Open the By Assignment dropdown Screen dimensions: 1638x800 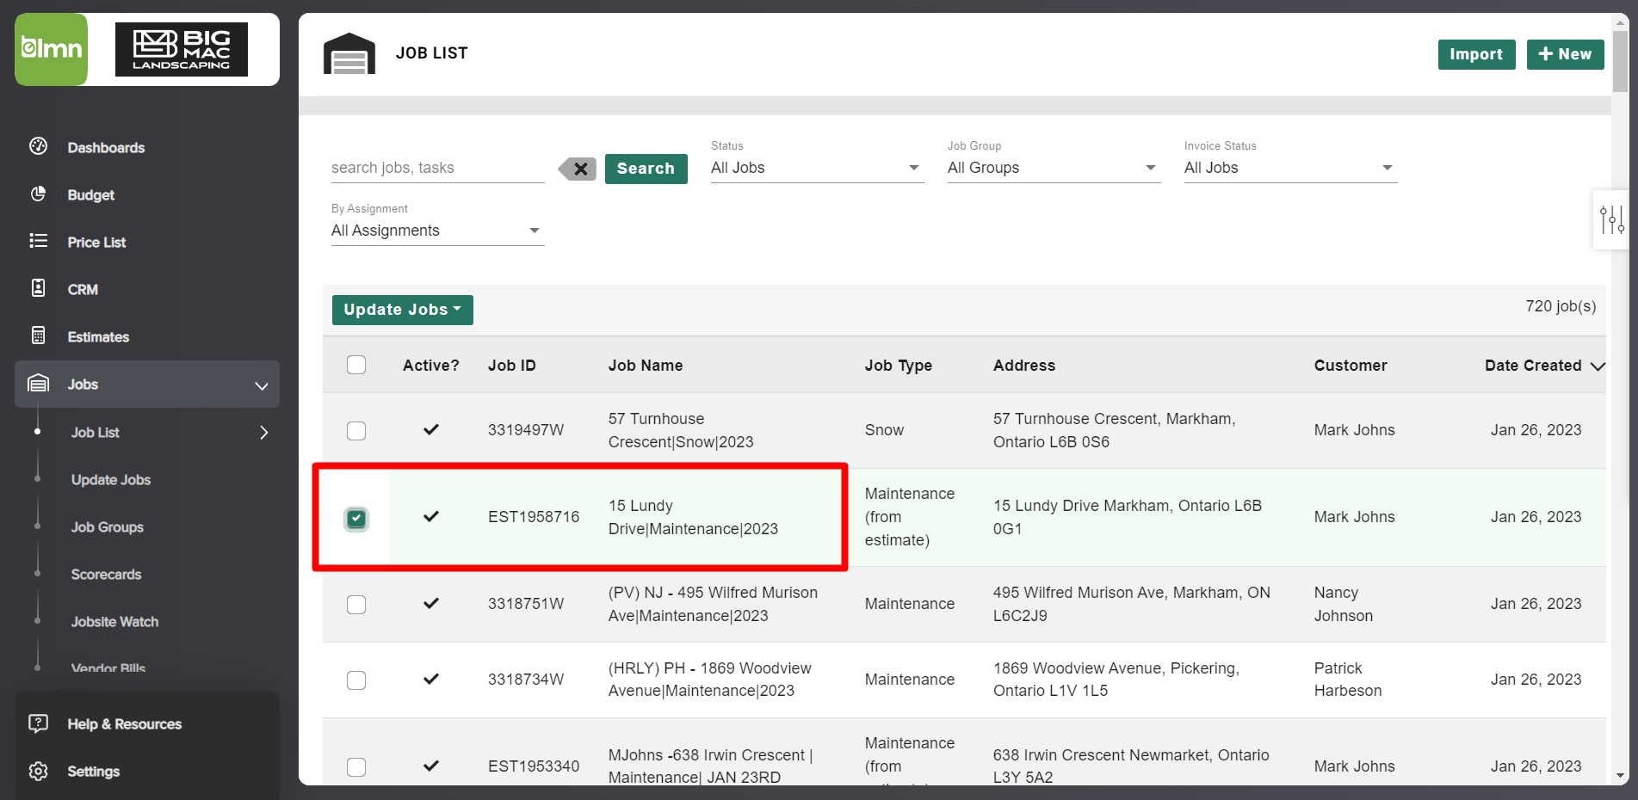437,231
